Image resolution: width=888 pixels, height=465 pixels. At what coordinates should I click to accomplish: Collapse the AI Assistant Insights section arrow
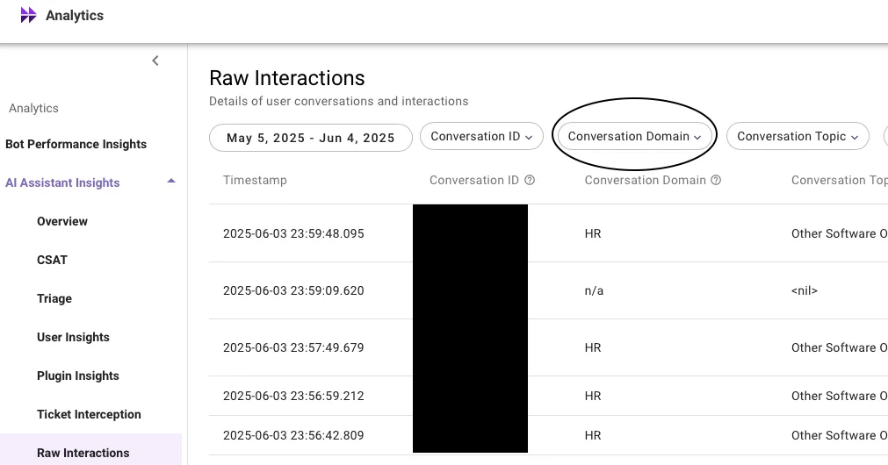coord(171,182)
